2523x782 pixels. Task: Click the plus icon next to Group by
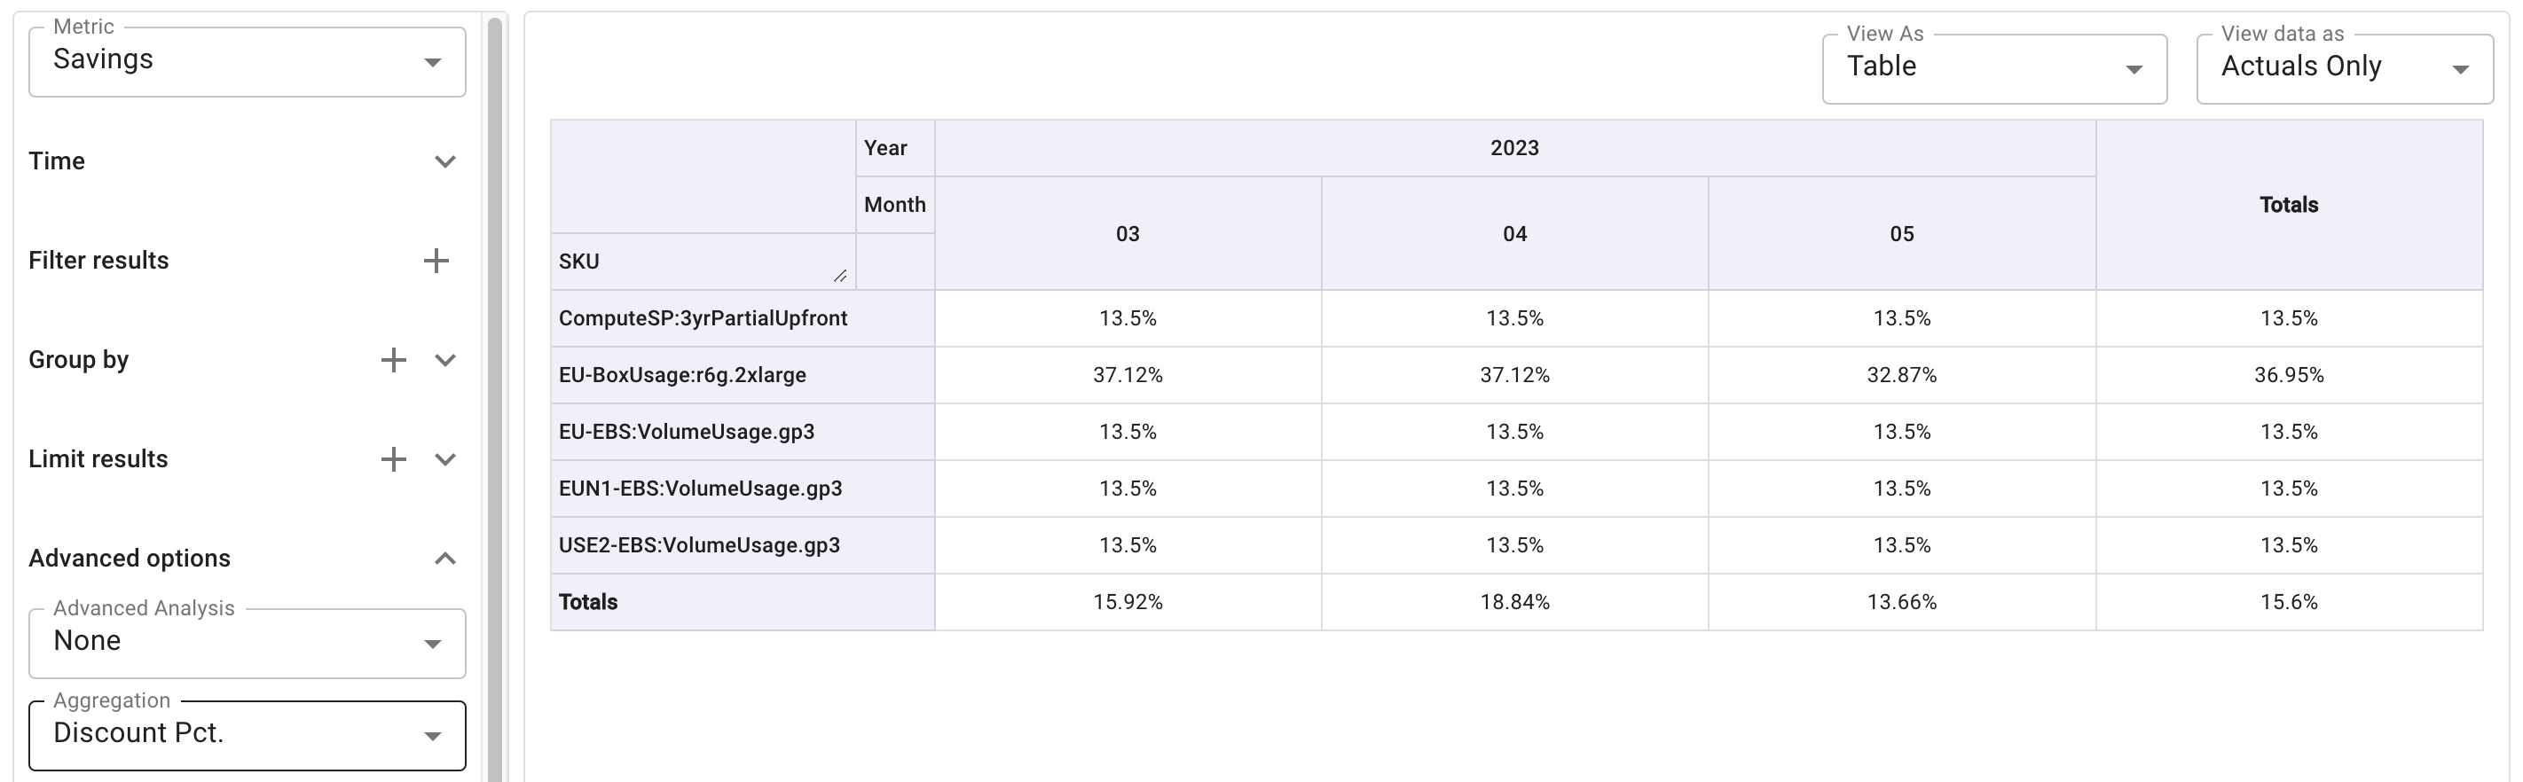coord(394,359)
